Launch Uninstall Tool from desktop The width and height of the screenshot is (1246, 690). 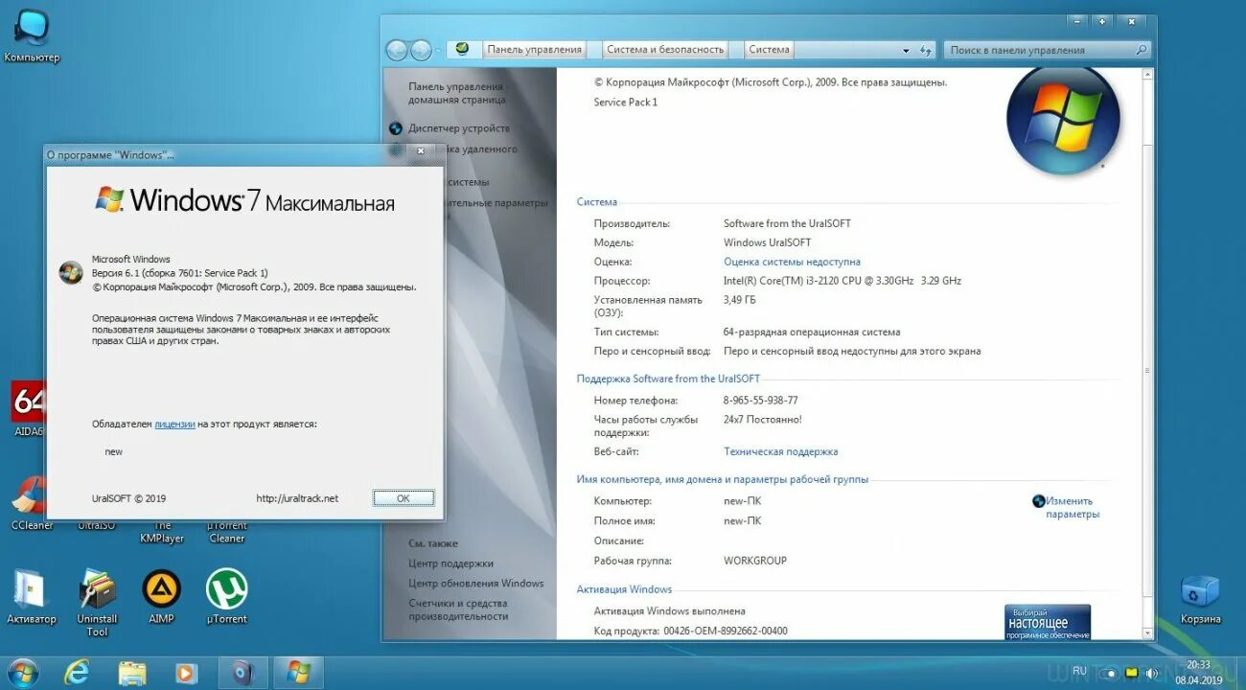tap(97, 604)
